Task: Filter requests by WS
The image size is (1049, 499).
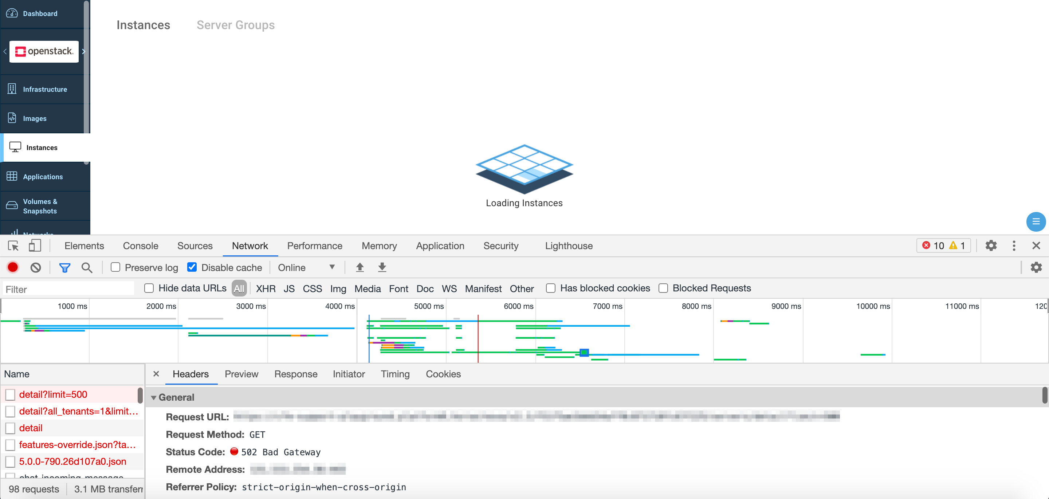Action: (x=449, y=289)
